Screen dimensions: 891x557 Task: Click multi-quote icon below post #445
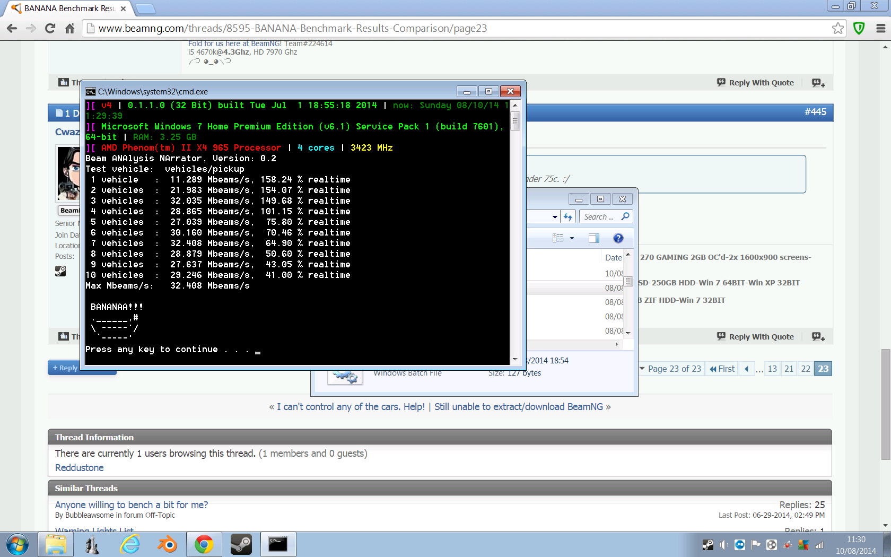coord(818,336)
